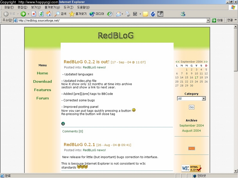Refresh the page using the toolbar icon
Image resolution: width=238 pixels, height=178 pixels.
tap(41, 14)
